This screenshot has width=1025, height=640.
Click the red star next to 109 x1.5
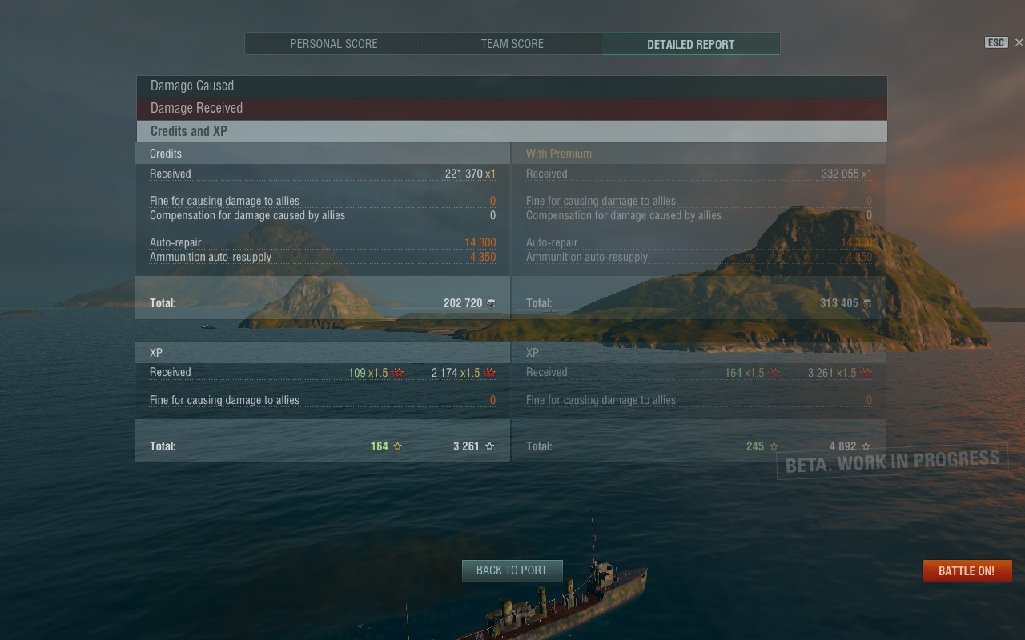[x=398, y=373]
